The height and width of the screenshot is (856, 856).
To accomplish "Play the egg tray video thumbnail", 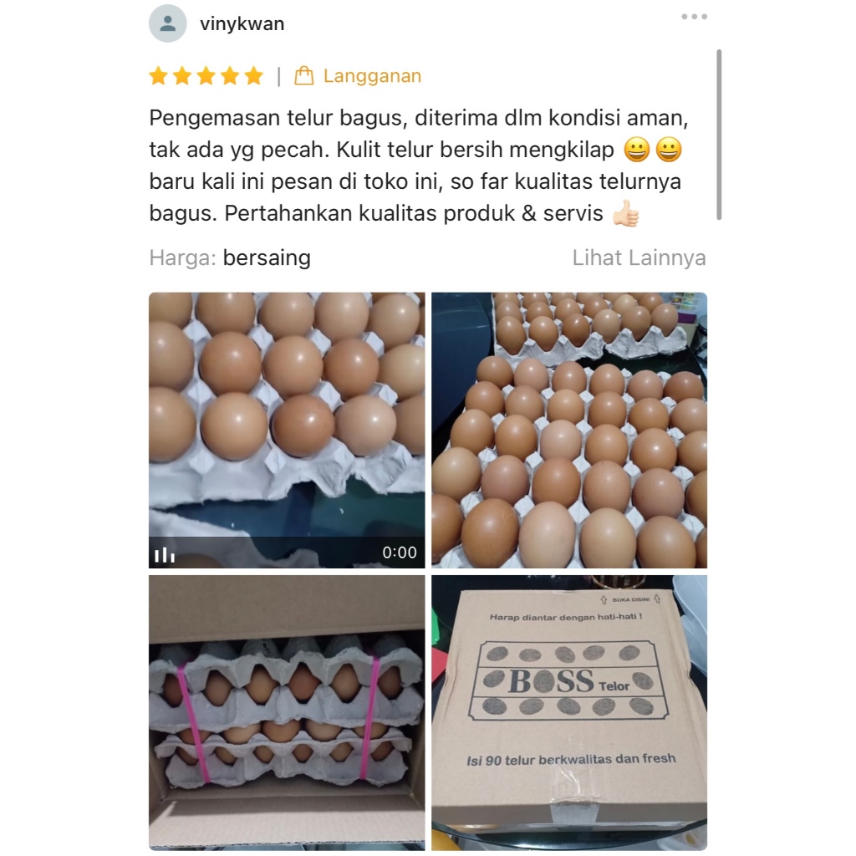I will click(287, 431).
